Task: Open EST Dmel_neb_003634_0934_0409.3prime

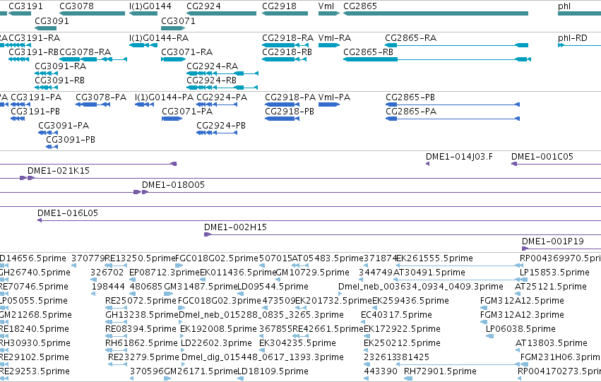Action: tap(340, 294)
